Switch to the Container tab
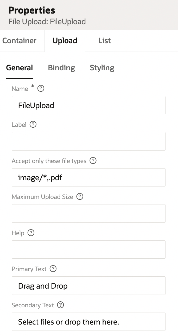Image resolution: width=178 pixels, height=336 pixels. [19, 41]
